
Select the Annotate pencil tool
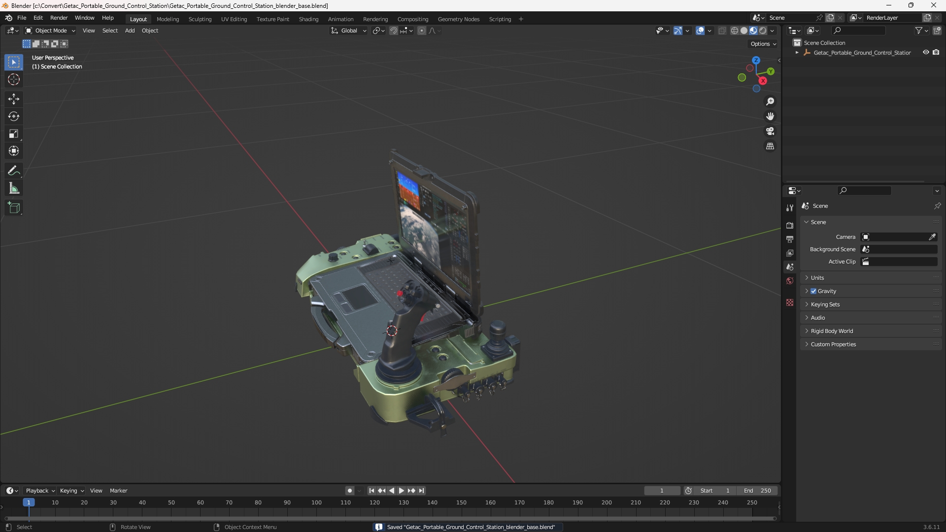pos(14,171)
